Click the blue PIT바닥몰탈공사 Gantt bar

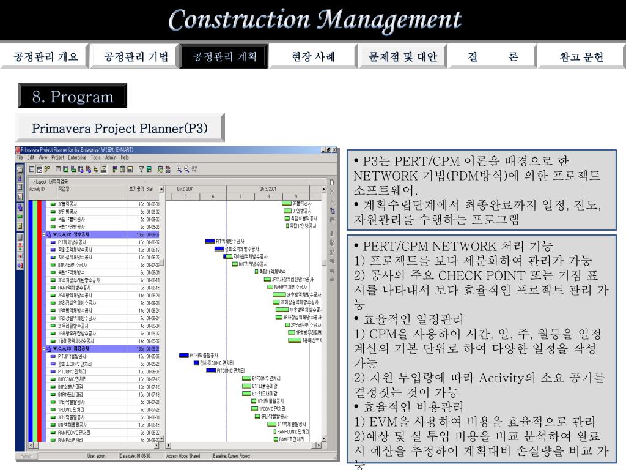[184, 356]
